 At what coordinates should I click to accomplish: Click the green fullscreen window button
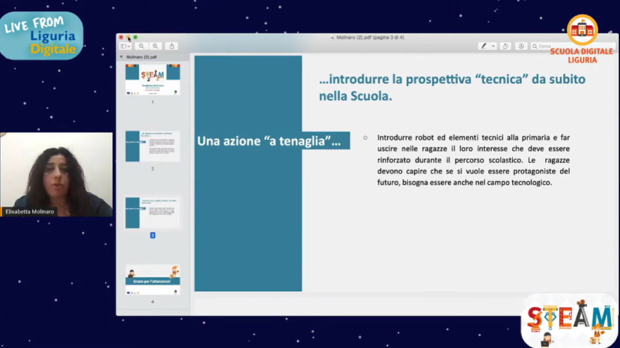coord(135,37)
